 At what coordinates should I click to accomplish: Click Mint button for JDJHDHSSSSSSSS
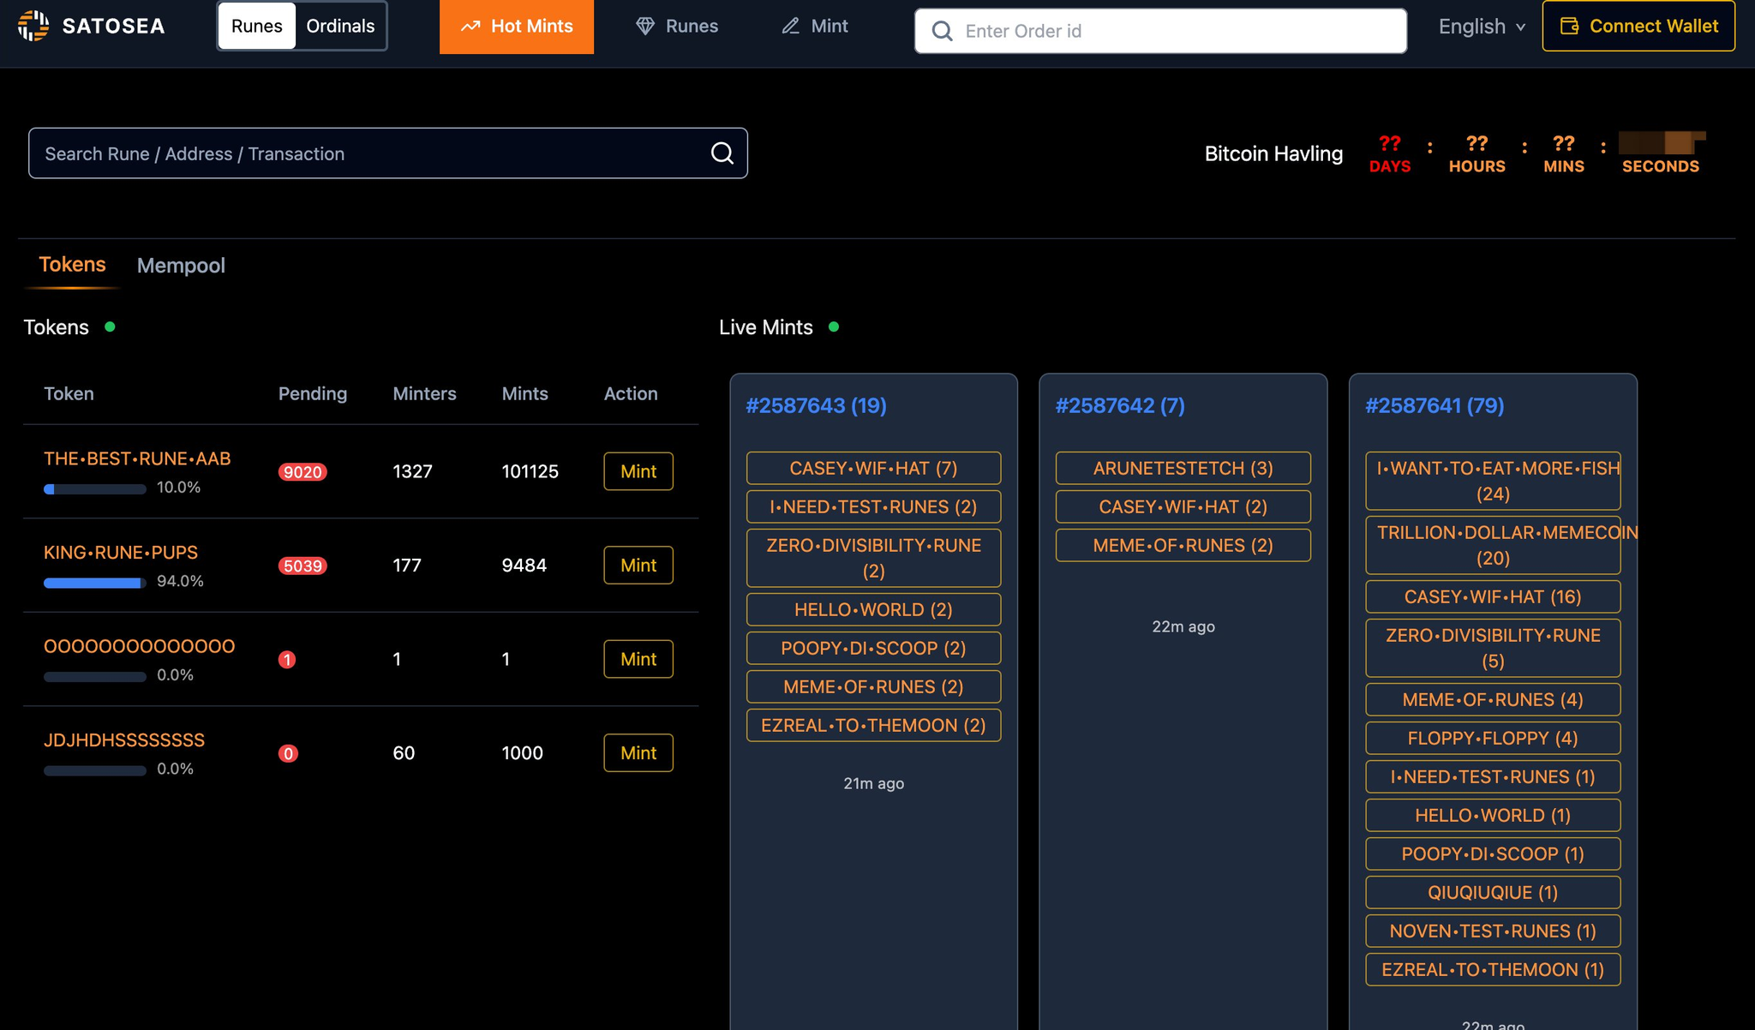pyautogui.click(x=638, y=753)
